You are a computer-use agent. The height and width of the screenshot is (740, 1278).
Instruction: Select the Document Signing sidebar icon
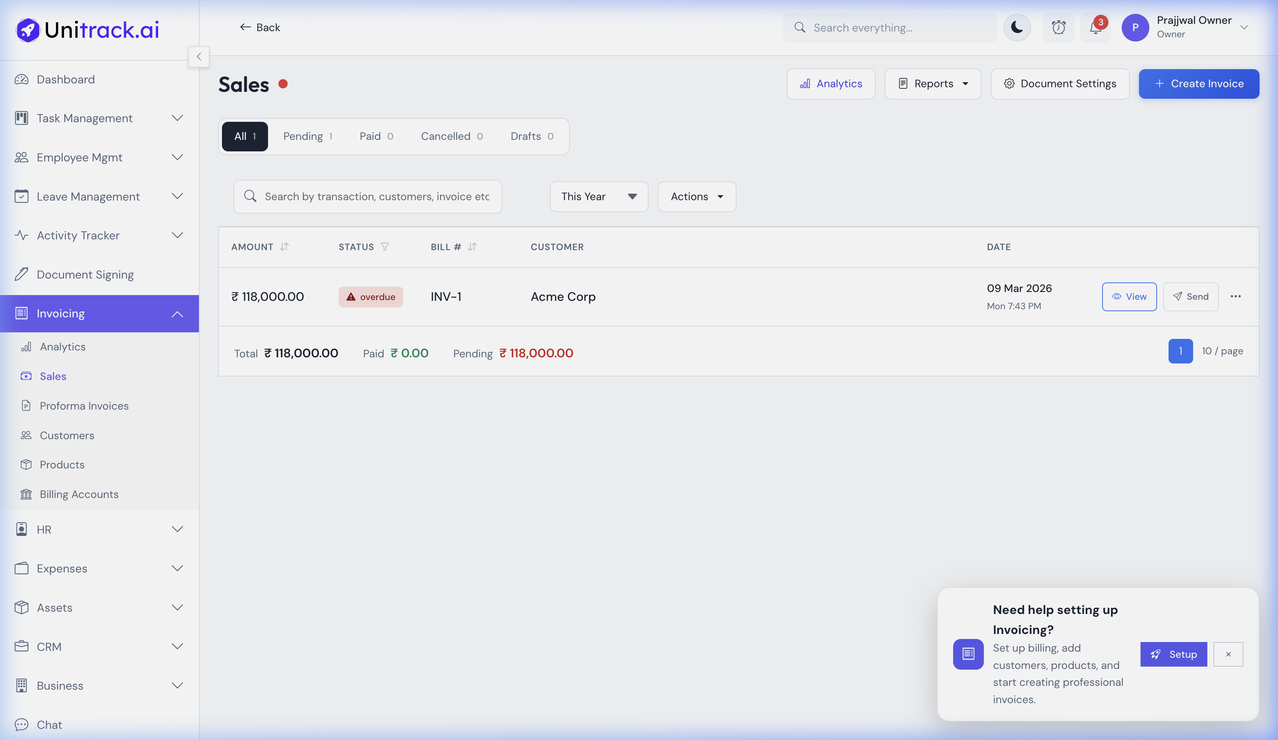[x=21, y=274]
